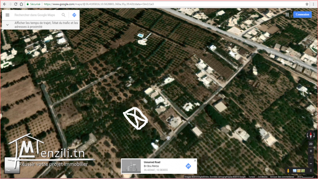Click 'Envoyer des commentaires' link

[282, 177]
